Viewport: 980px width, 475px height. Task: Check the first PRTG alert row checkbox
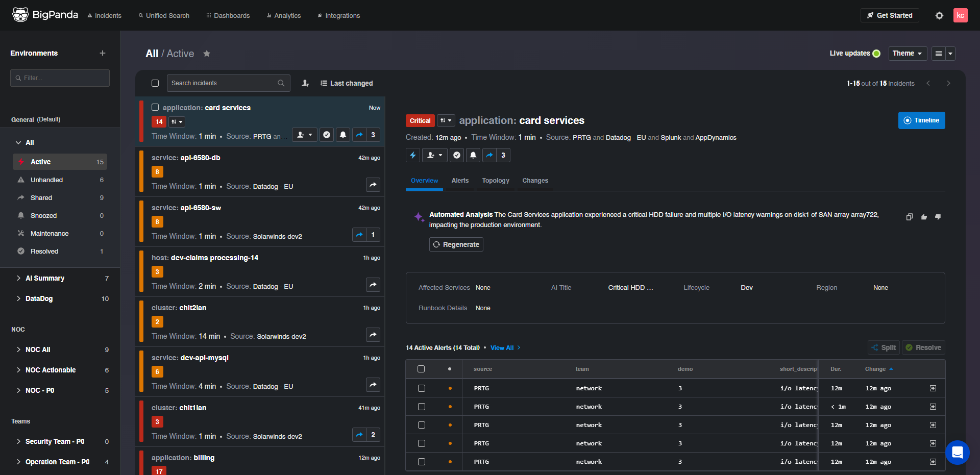tap(422, 388)
